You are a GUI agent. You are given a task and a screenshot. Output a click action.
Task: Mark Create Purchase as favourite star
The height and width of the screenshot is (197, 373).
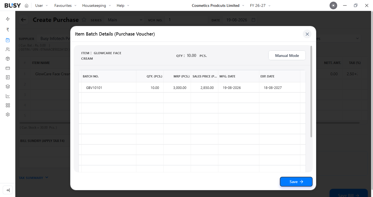[x=84, y=20]
